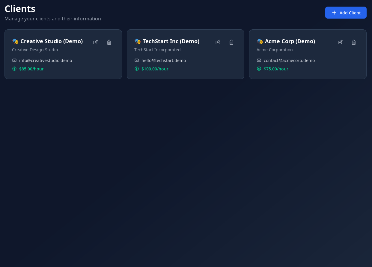372x267 pixels.
Task: Remove Acme Corp (Demo) using trash icon
Action: point(354,42)
